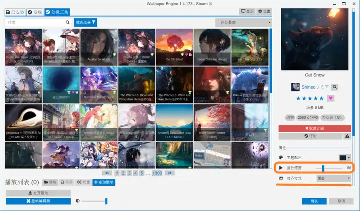Cancel with the 取消 button
This screenshot has width=360, height=211.
click(341, 201)
